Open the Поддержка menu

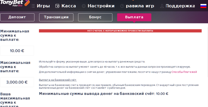tap(180, 6)
